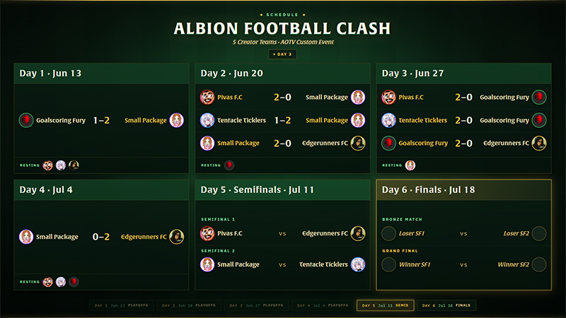Click Small Package avatar in Day 1 match
The width and height of the screenshot is (566, 318).
click(x=176, y=120)
